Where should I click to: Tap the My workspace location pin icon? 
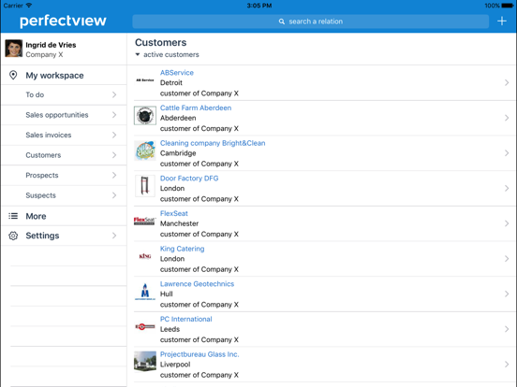tap(13, 75)
